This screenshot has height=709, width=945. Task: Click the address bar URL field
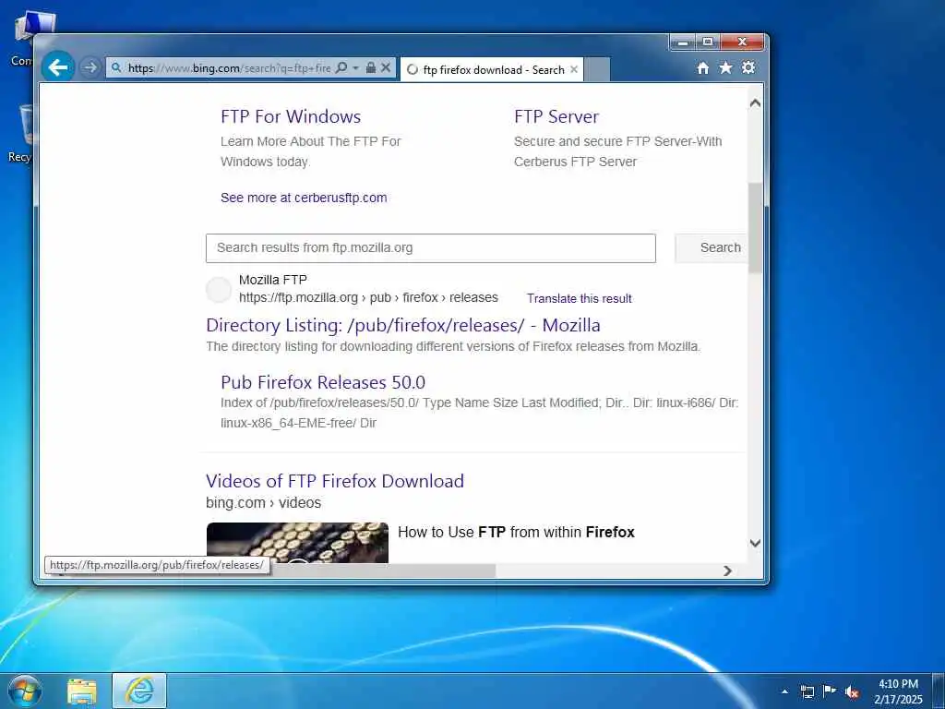229,68
